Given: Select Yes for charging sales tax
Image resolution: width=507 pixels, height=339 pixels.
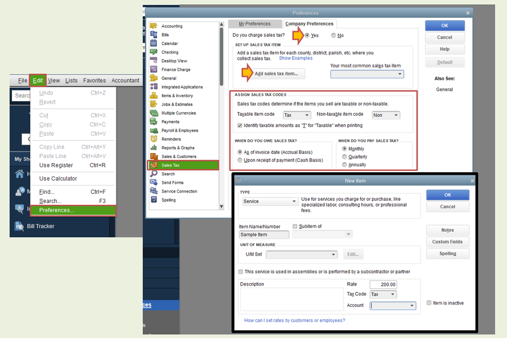Looking at the screenshot, I should [307, 36].
